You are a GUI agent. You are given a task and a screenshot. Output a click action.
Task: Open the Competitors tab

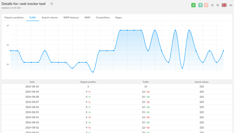(x=103, y=17)
